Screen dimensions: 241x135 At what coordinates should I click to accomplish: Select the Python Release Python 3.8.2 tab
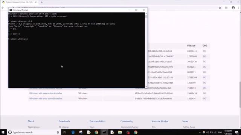pos(19,2)
